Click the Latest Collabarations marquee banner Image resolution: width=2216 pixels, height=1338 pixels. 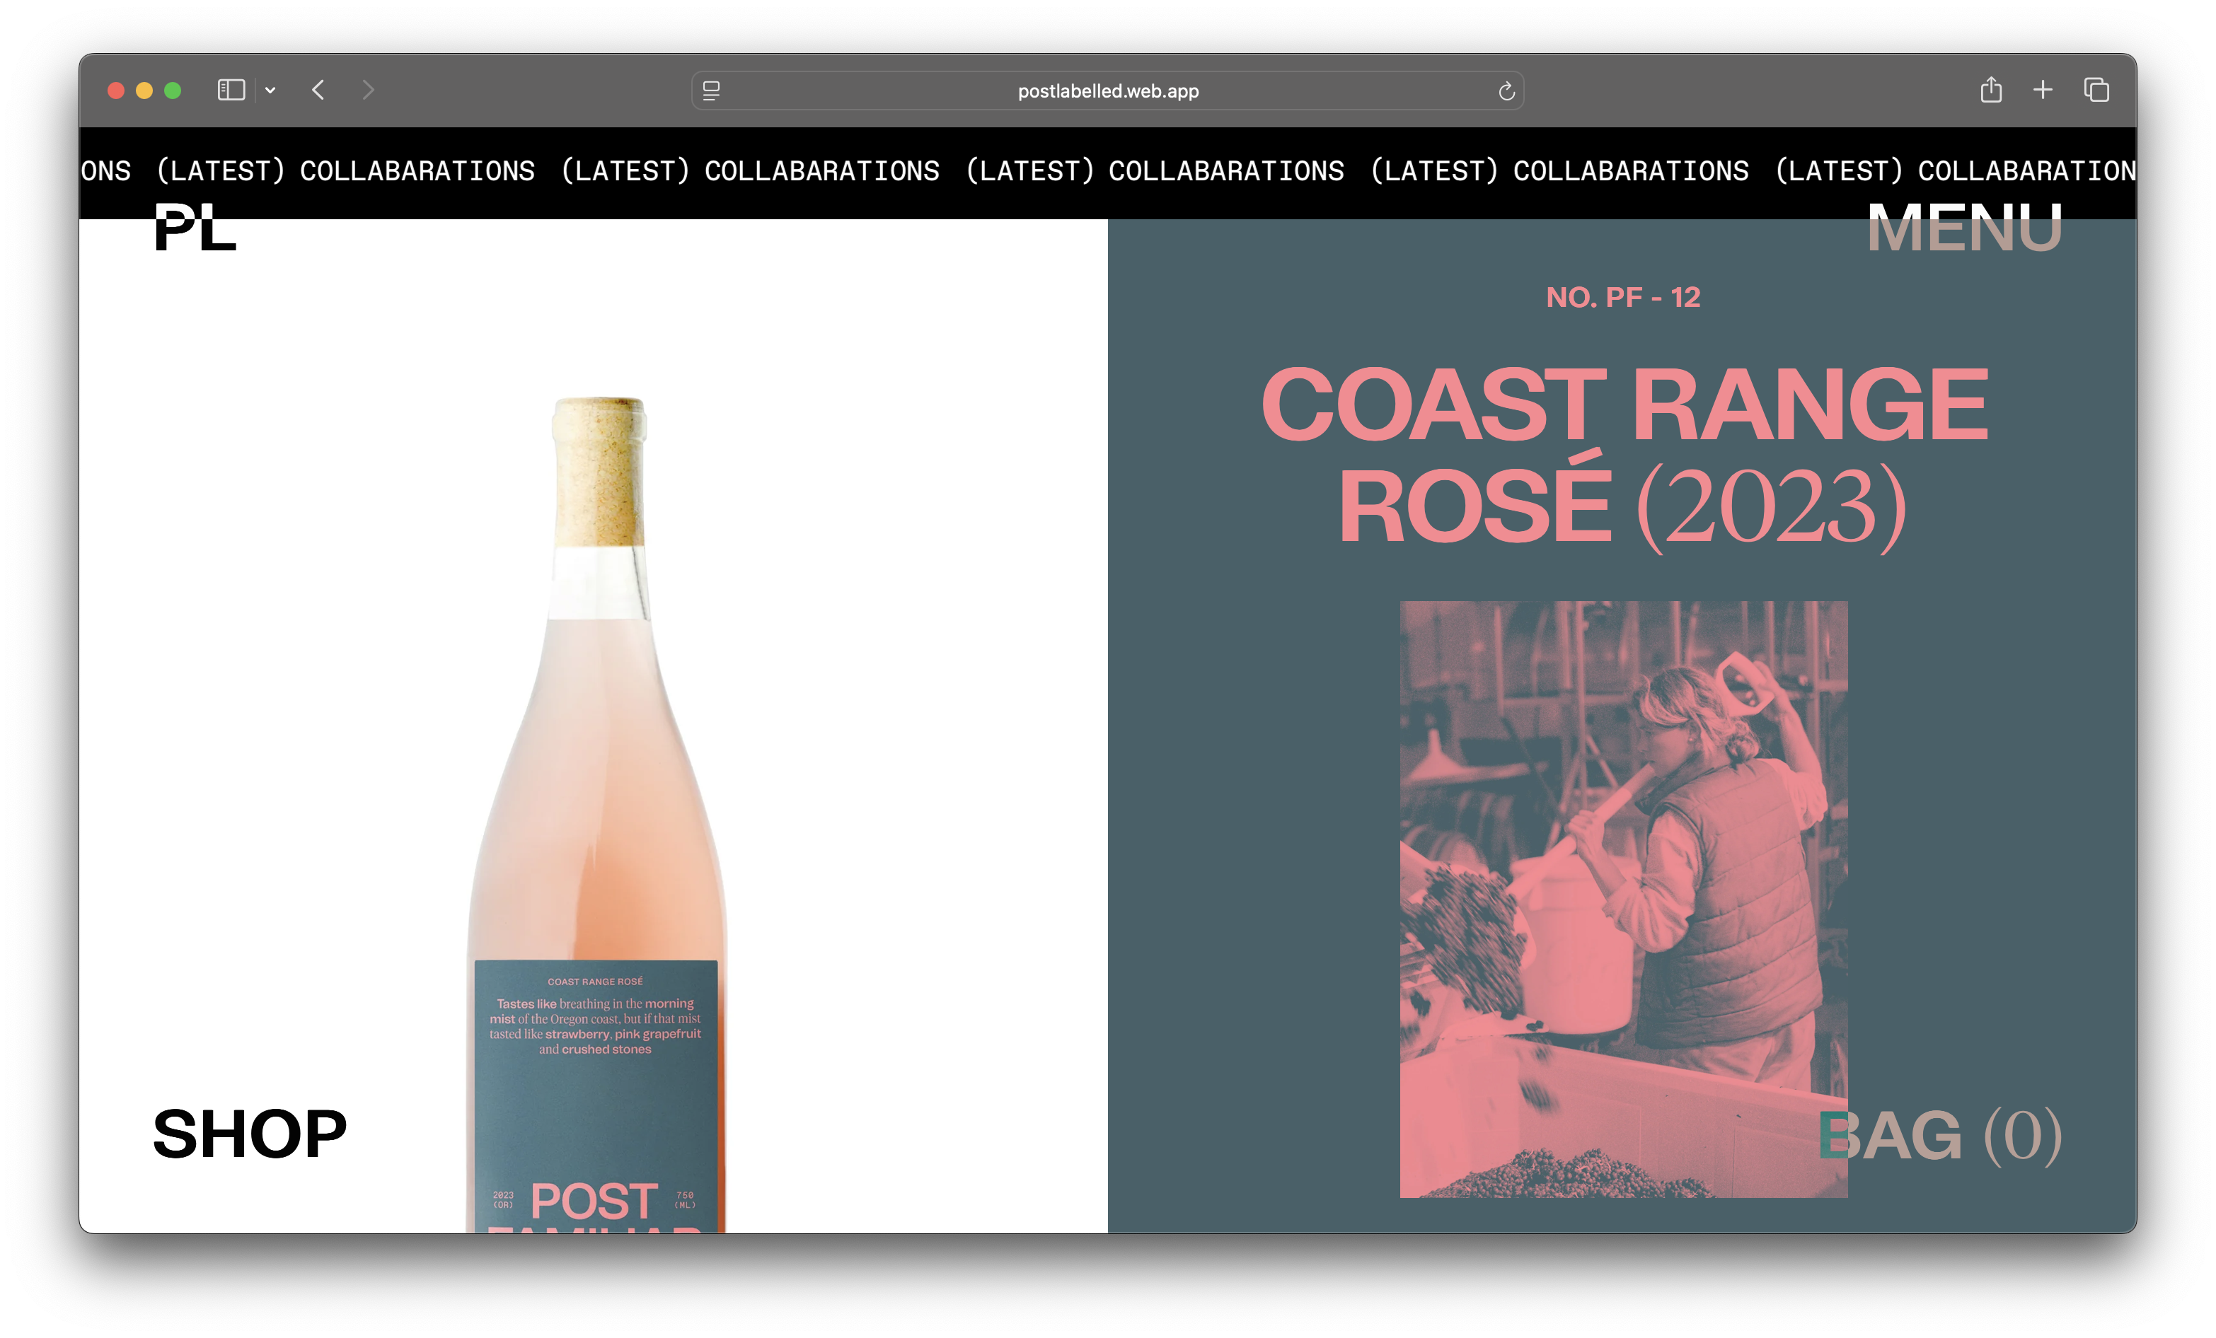[1107, 171]
